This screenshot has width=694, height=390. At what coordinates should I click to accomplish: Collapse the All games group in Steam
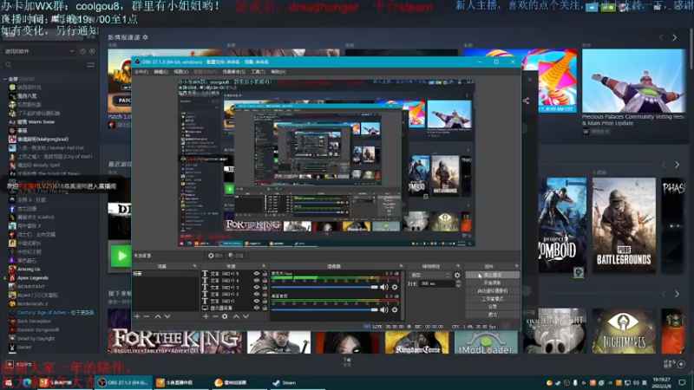pos(5,79)
